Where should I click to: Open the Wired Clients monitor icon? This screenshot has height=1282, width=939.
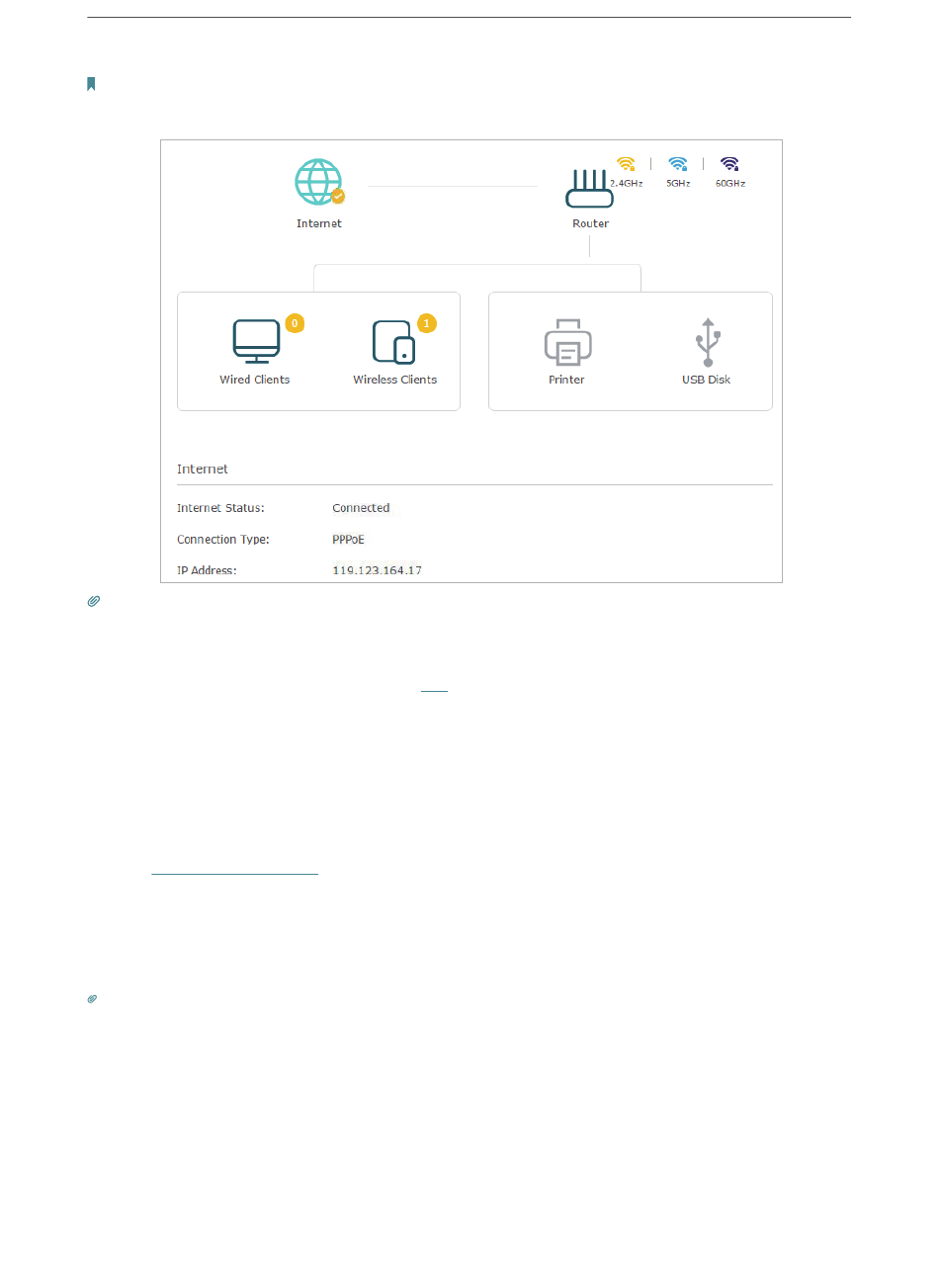[256, 342]
